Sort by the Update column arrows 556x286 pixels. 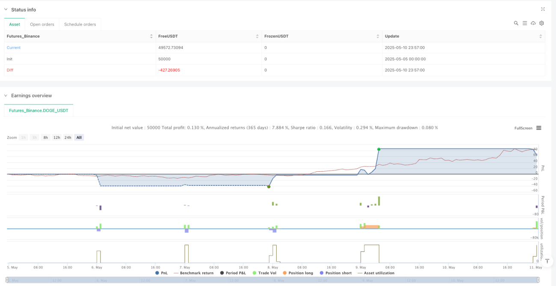click(541, 36)
